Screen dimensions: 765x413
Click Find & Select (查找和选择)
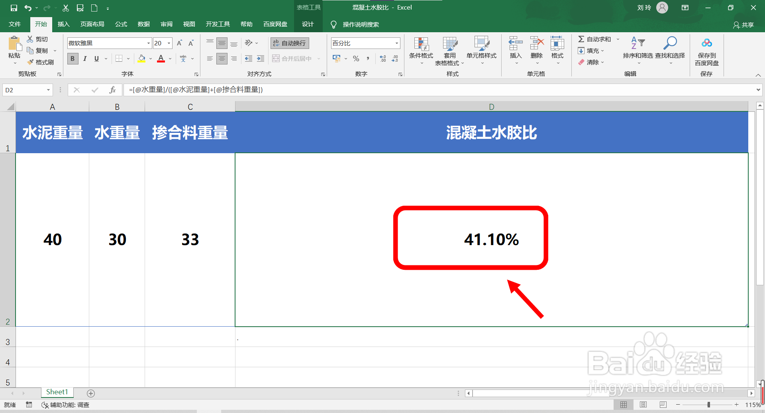pos(670,51)
